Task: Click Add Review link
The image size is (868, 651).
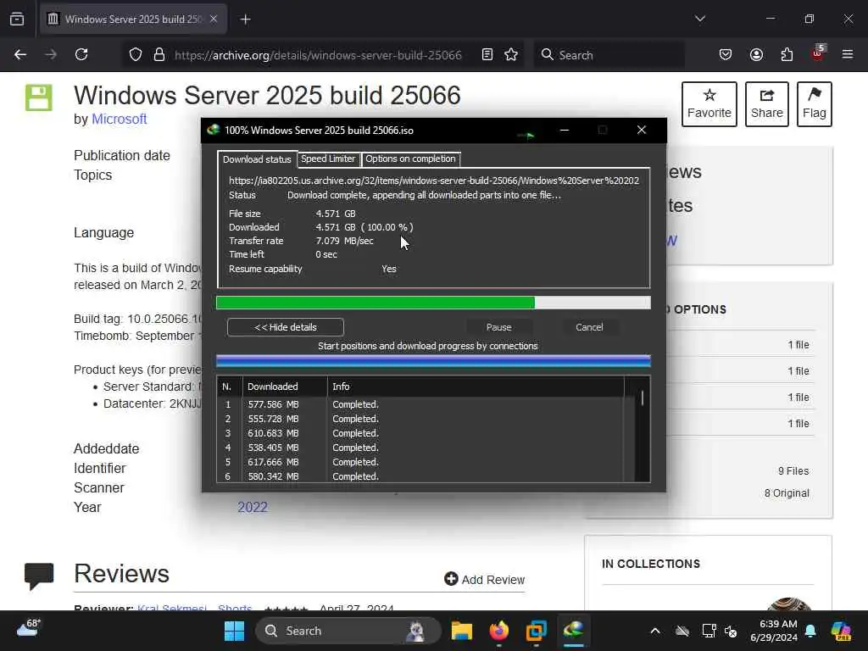Action: [484, 580]
